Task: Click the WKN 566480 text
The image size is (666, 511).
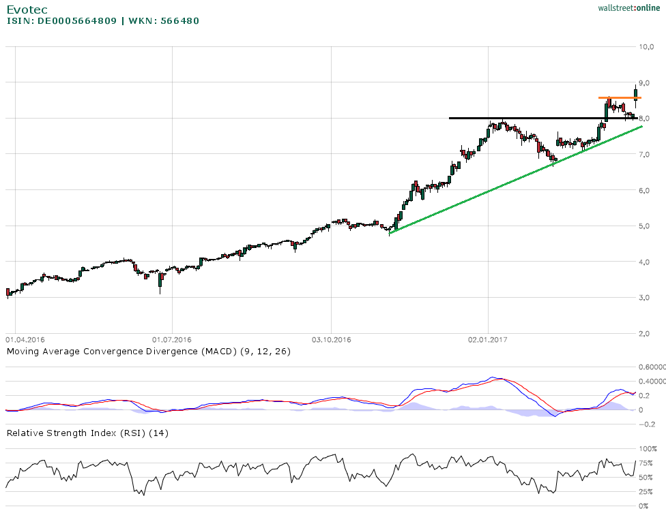Action: pos(164,20)
